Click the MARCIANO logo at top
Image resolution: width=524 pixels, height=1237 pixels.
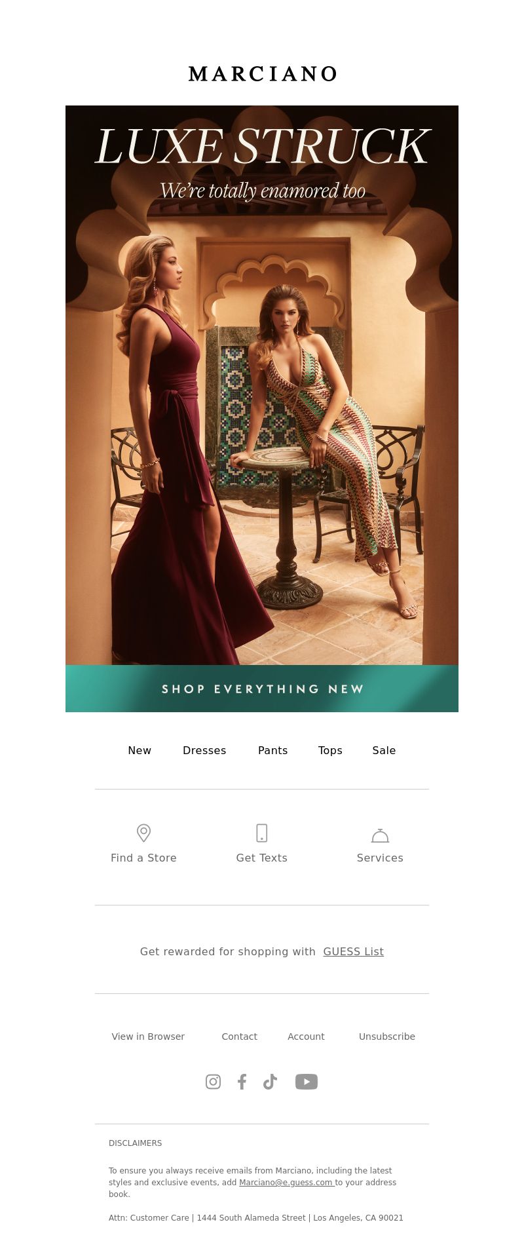[262, 74]
